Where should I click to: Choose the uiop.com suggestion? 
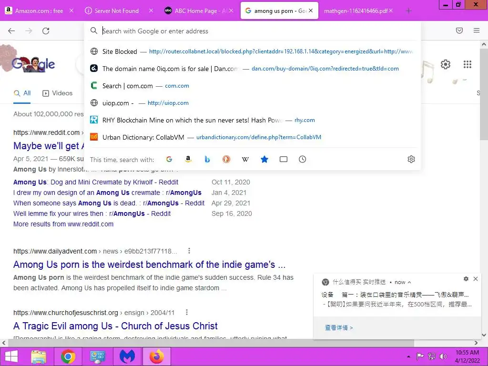[252, 103]
